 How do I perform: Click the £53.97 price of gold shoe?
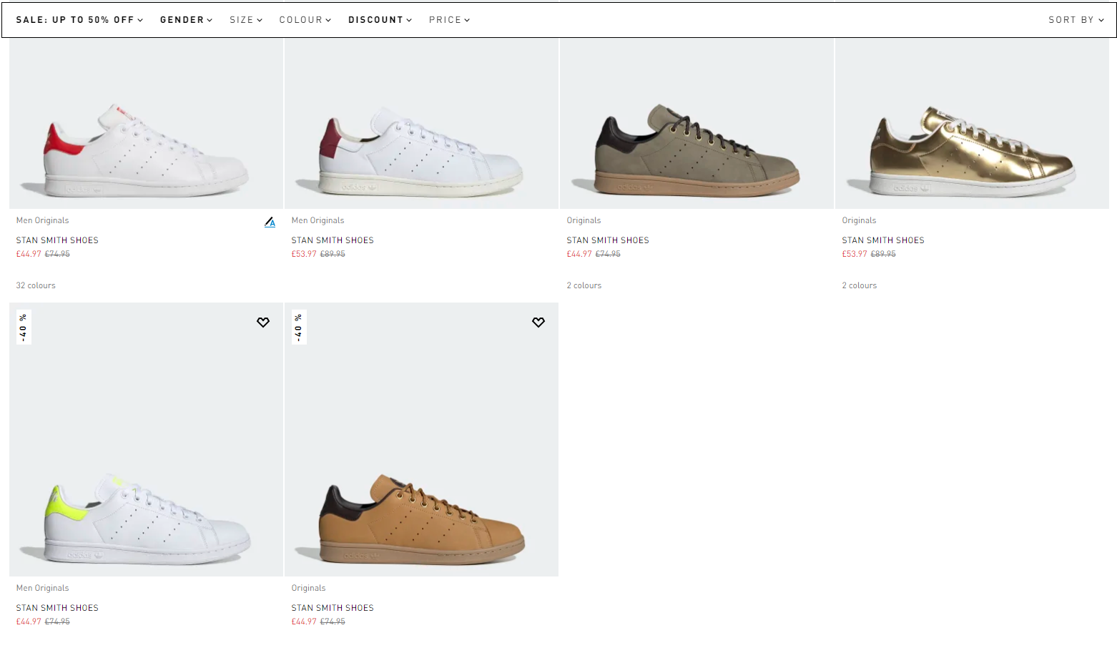[x=855, y=254]
